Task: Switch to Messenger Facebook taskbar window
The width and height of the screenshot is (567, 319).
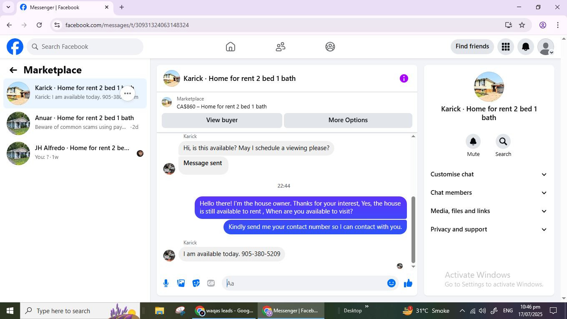Action: tap(291, 311)
